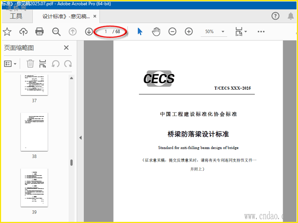Select page 37 thumbnail
The width and height of the screenshot is (298, 223).
coord(34,85)
